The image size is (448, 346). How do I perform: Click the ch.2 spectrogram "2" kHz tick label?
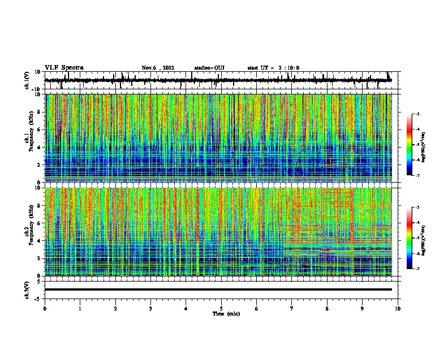click(39, 258)
